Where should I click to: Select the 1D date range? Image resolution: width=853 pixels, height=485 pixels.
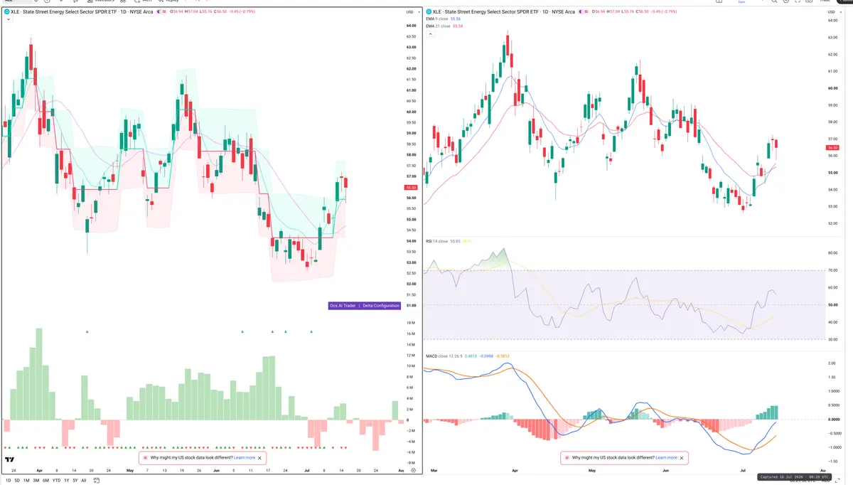[x=9, y=480]
